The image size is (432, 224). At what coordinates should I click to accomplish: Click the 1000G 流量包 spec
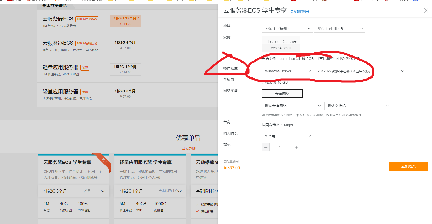(160, 207)
